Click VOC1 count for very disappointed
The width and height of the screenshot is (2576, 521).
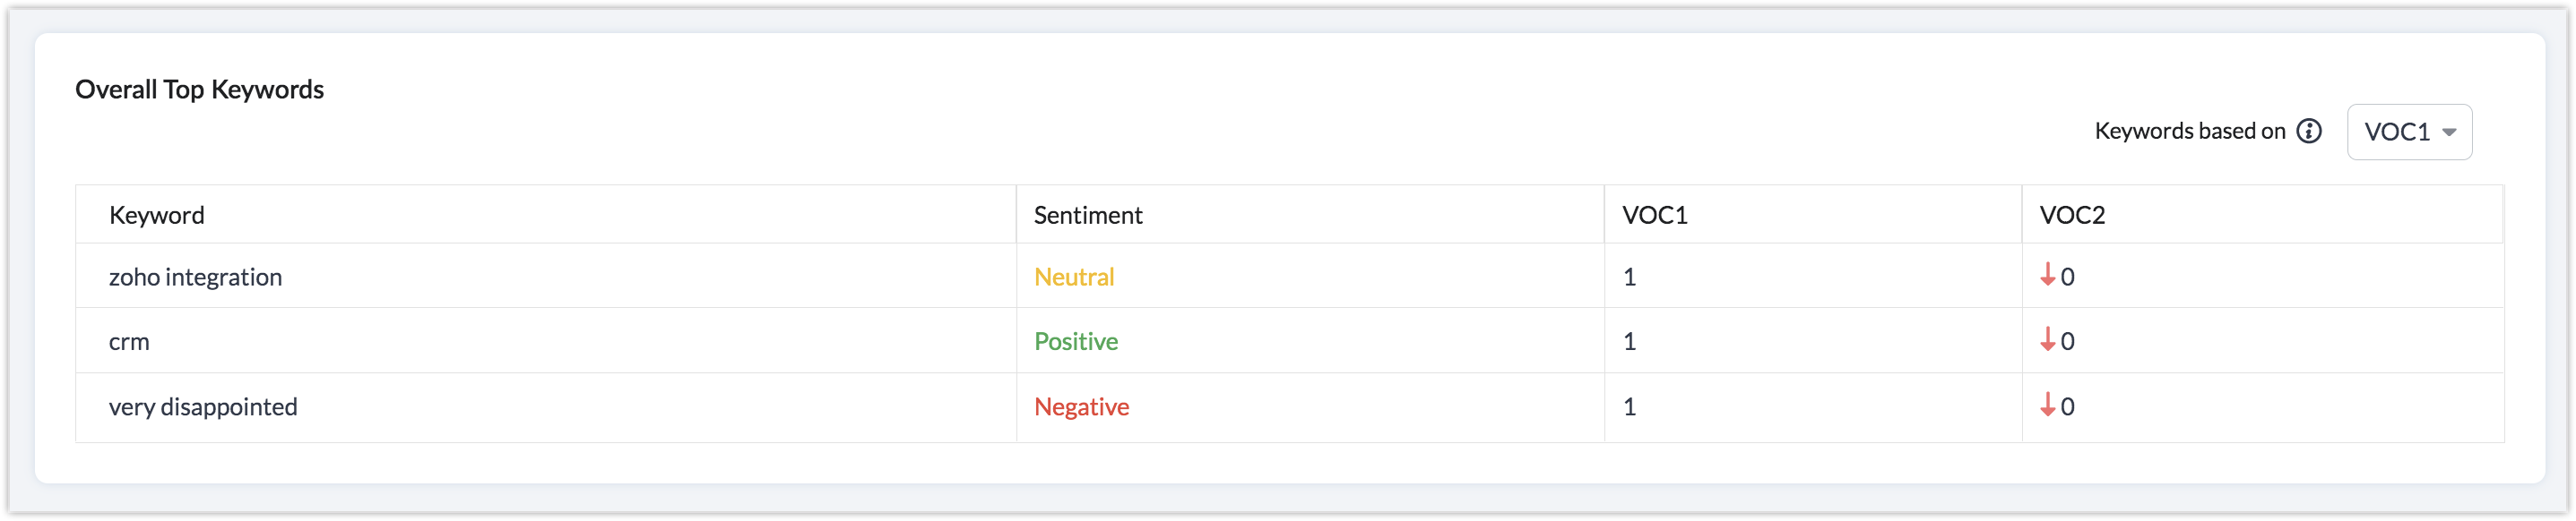pyautogui.click(x=1630, y=406)
